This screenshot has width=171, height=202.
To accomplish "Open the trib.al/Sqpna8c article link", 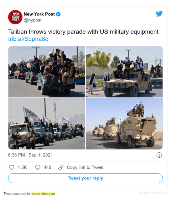I will (x=28, y=39).
